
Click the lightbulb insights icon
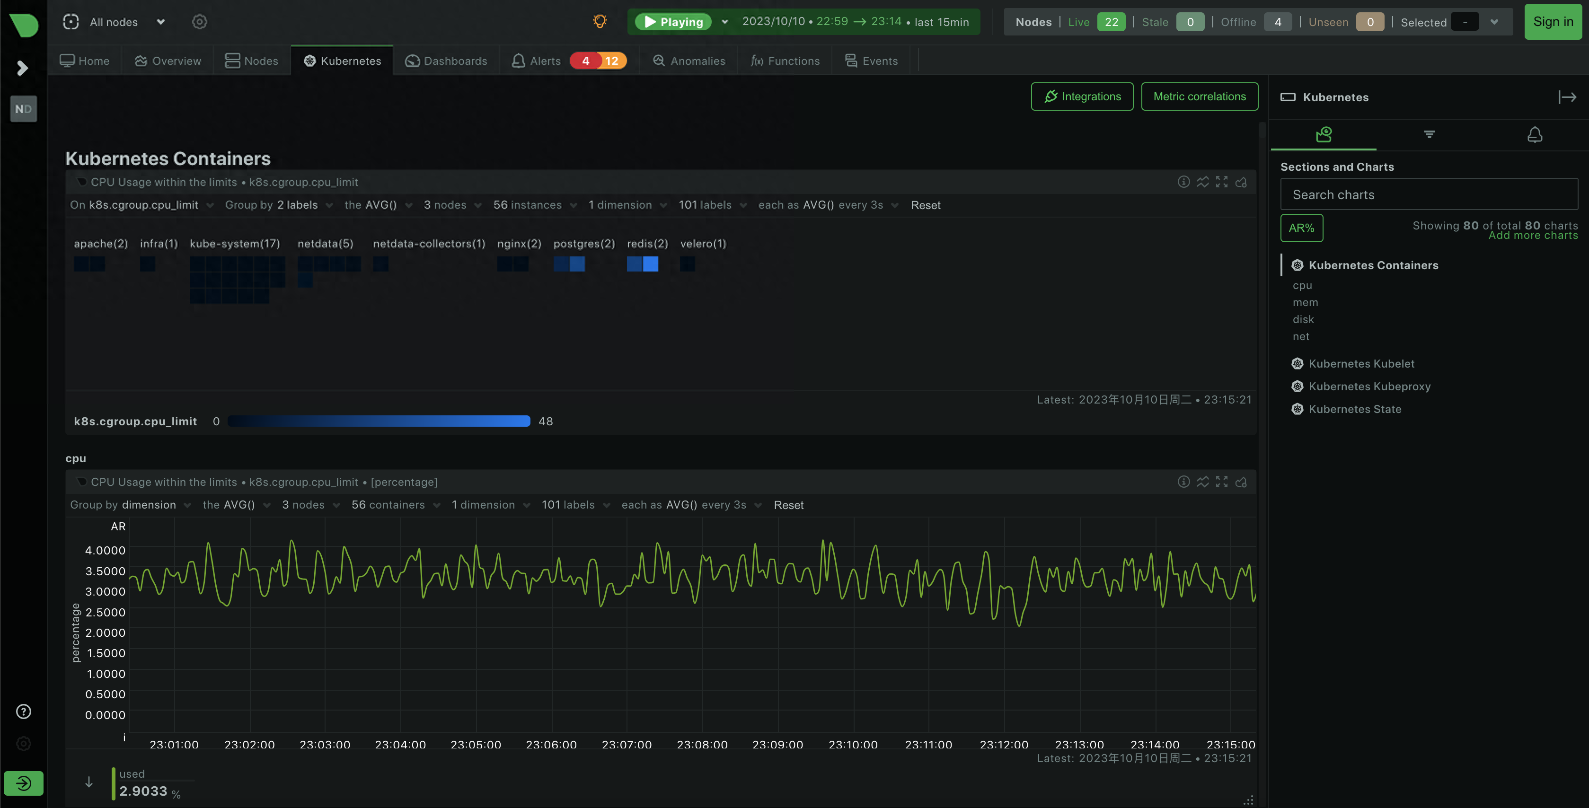600,22
